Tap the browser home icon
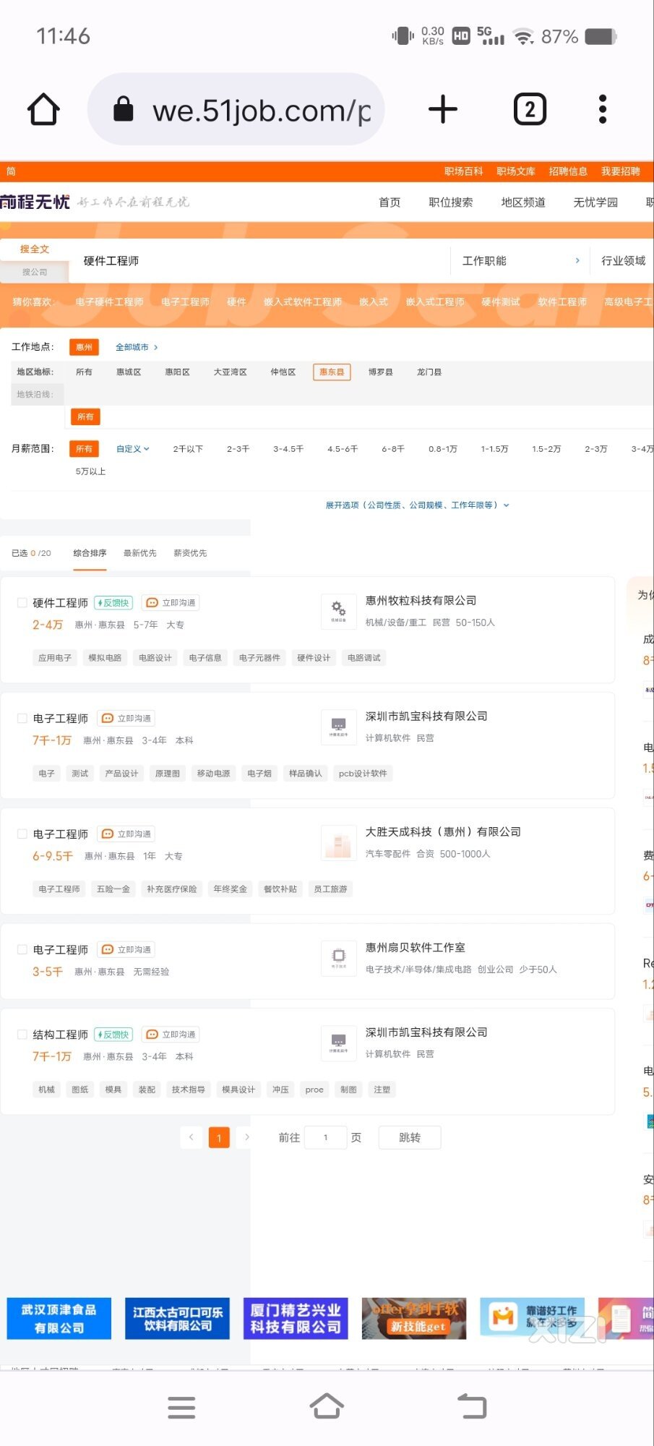 coord(43,110)
